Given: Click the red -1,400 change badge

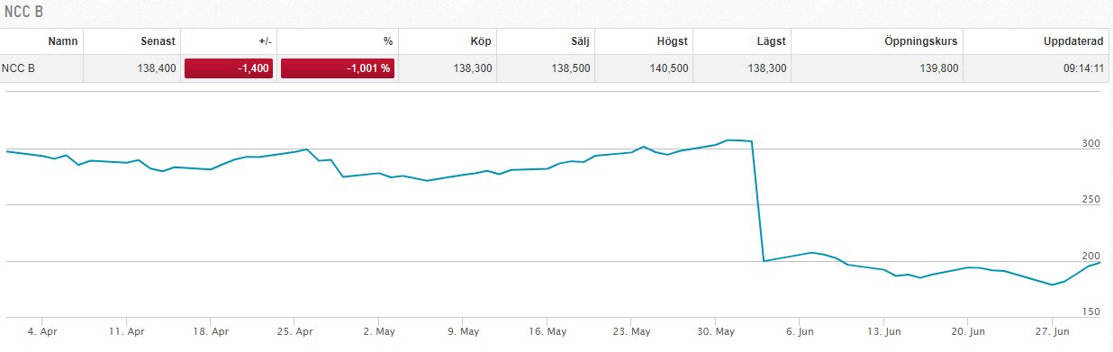Looking at the screenshot, I should click(x=229, y=68).
